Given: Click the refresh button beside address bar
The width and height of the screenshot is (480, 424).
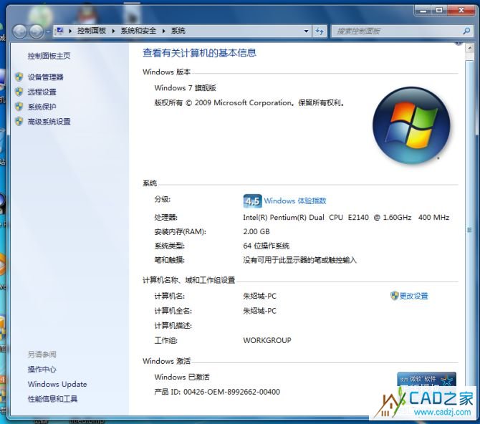Looking at the screenshot, I should coord(320,31).
